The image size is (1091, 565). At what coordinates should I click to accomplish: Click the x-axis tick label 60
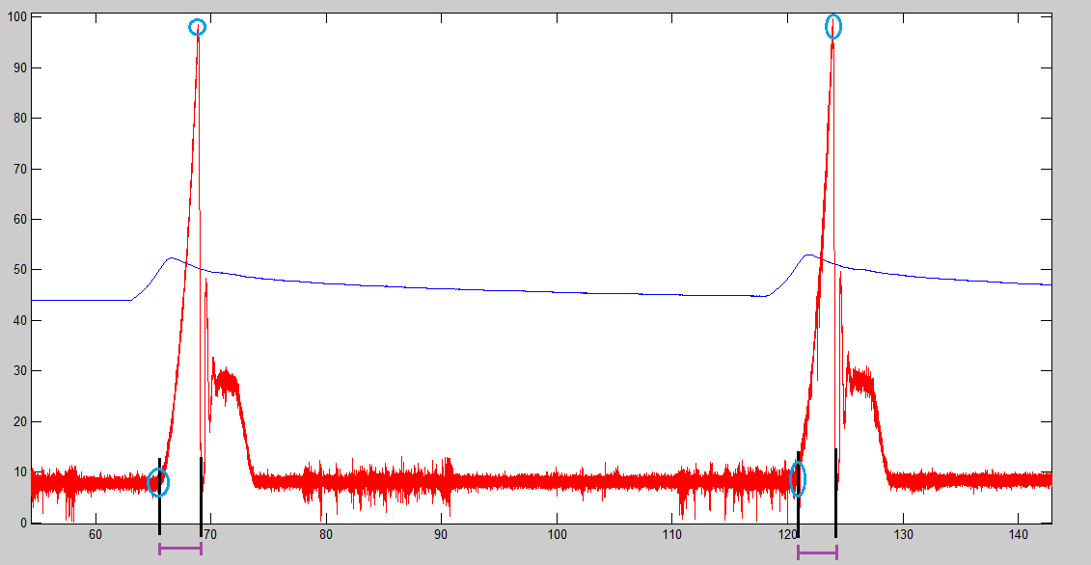coord(95,534)
